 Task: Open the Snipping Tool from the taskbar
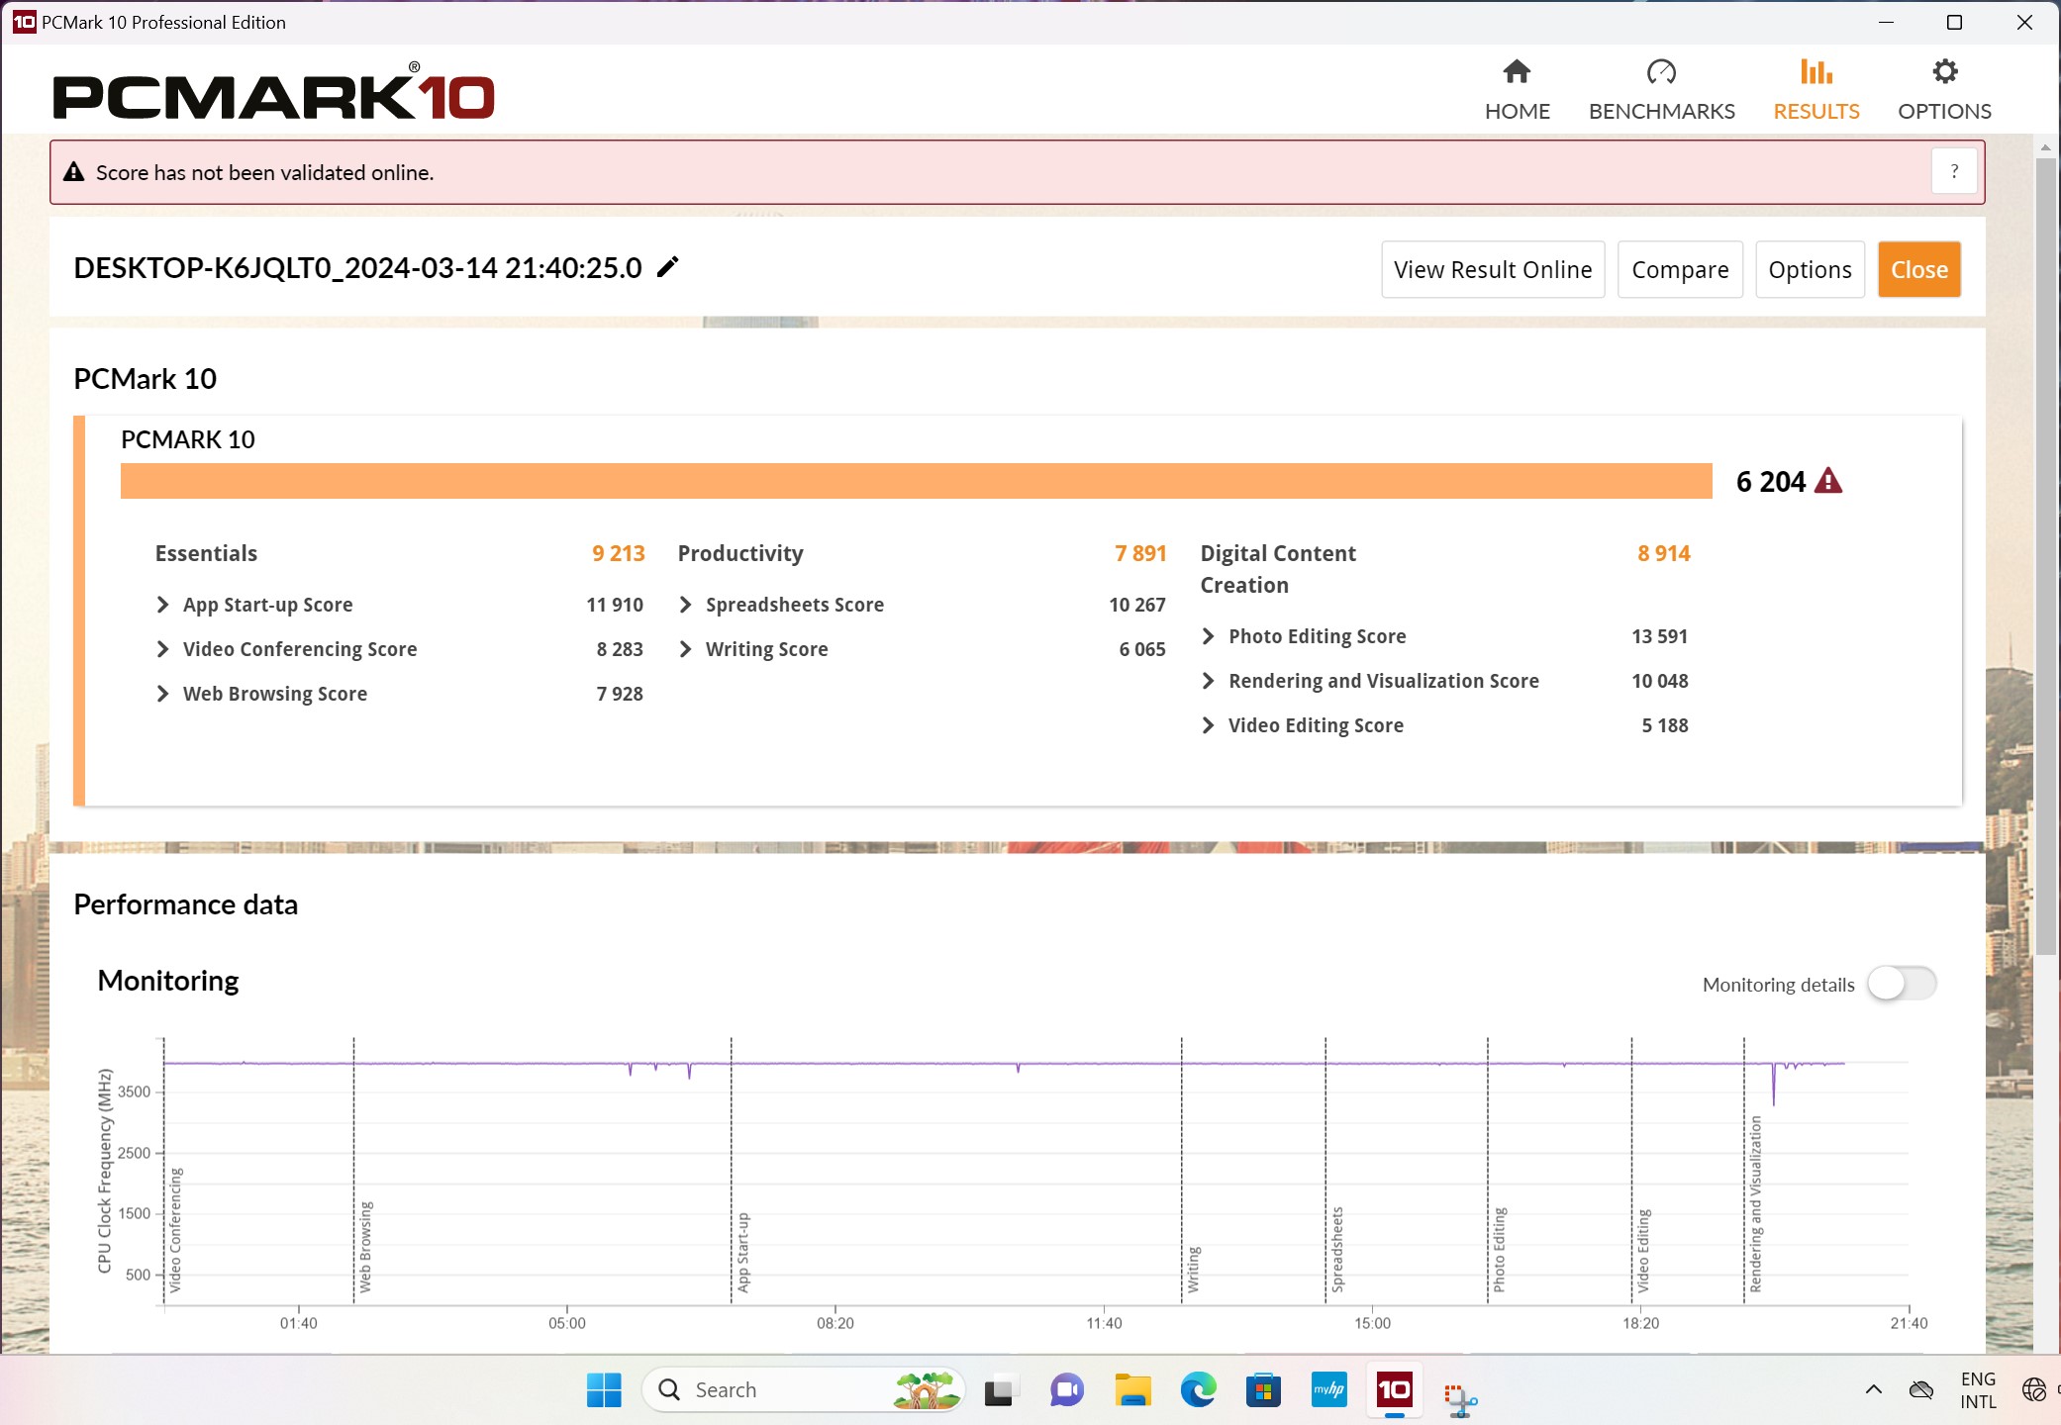pos(1460,1398)
